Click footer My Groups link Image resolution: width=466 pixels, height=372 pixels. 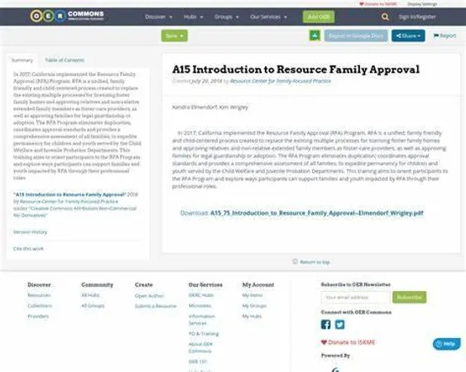tap(254, 306)
